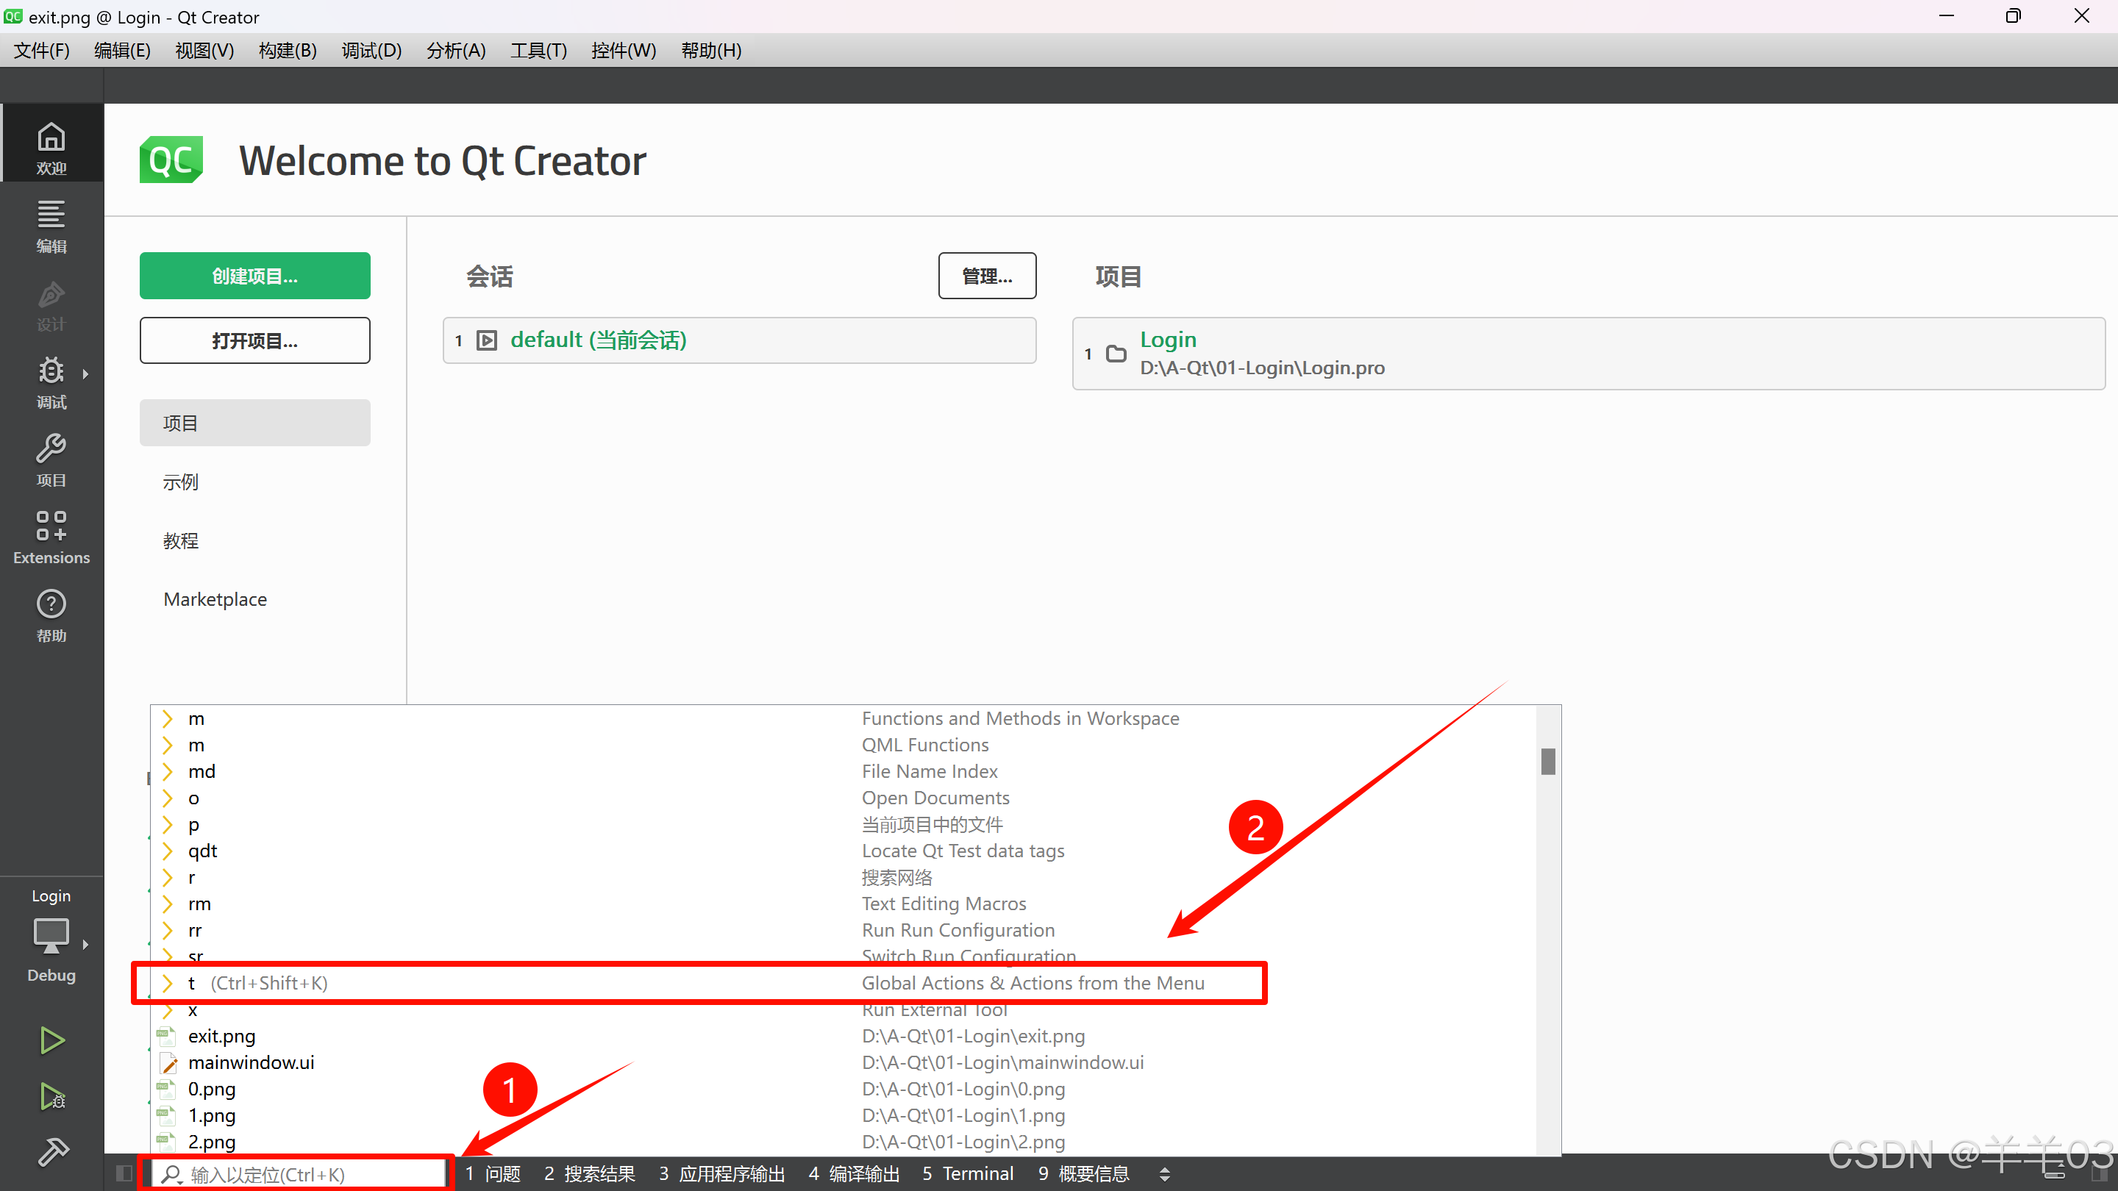The height and width of the screenshot is (1191, 2118).
Task: Open the Login project link
Action: [x=1168, y=340]
